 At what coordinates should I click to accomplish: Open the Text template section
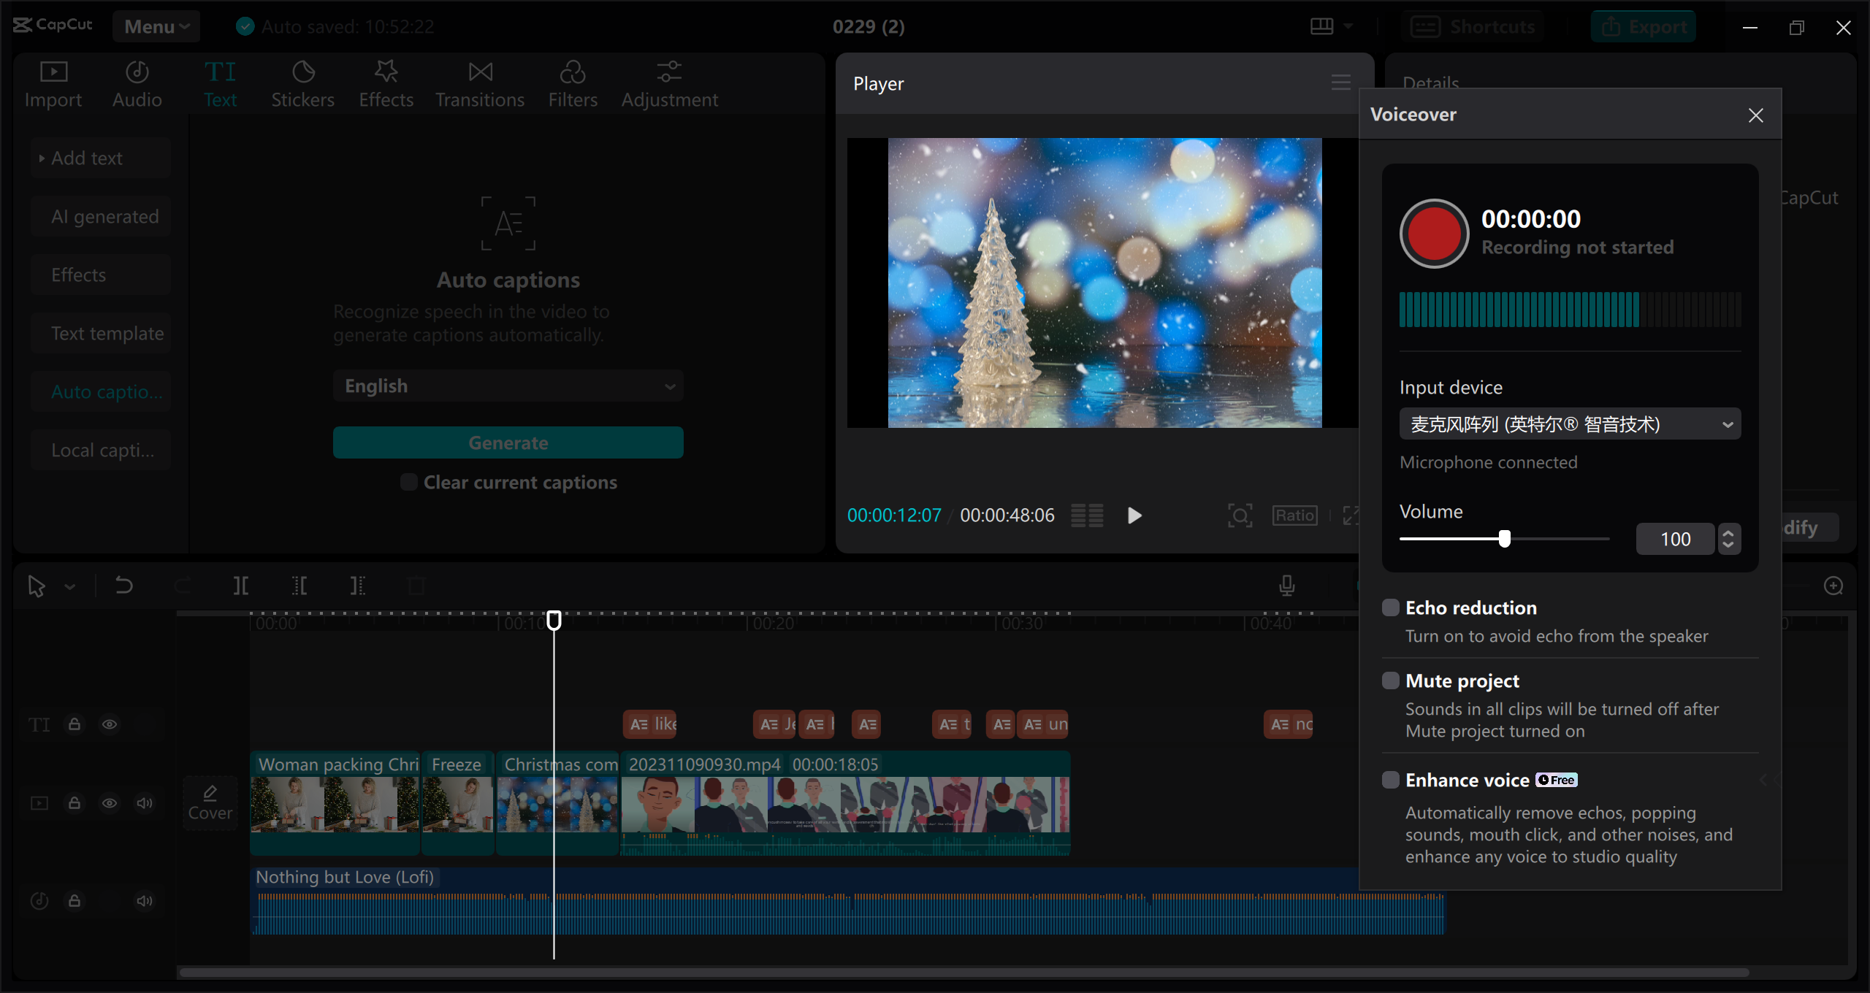pos(101,333)
